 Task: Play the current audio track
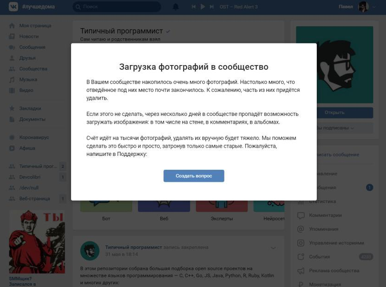203,6
